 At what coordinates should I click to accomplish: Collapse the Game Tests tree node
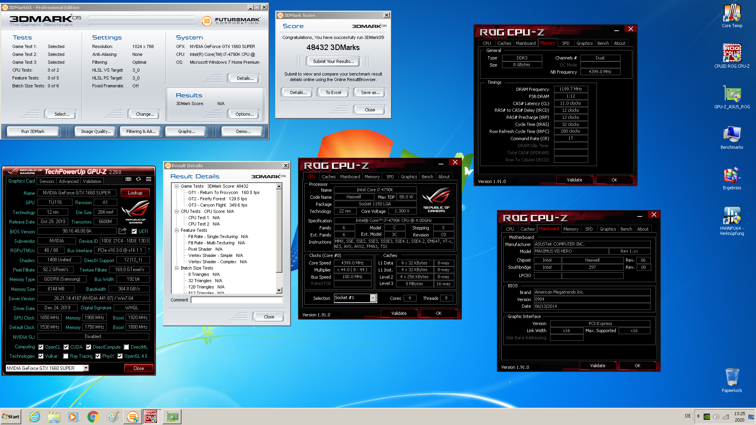point(177,186)
